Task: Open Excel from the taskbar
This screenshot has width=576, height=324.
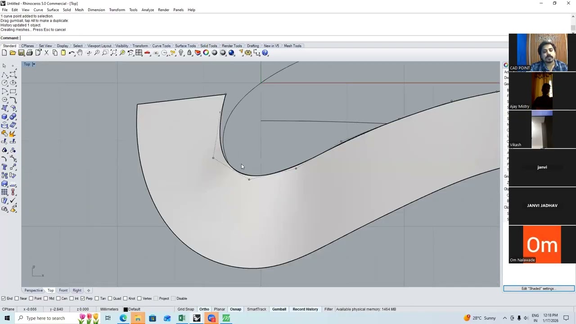Action: (182, 318)
